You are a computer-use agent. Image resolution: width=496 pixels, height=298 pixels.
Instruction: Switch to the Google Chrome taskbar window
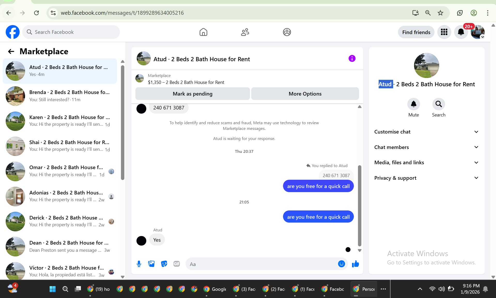coord(215,289)
